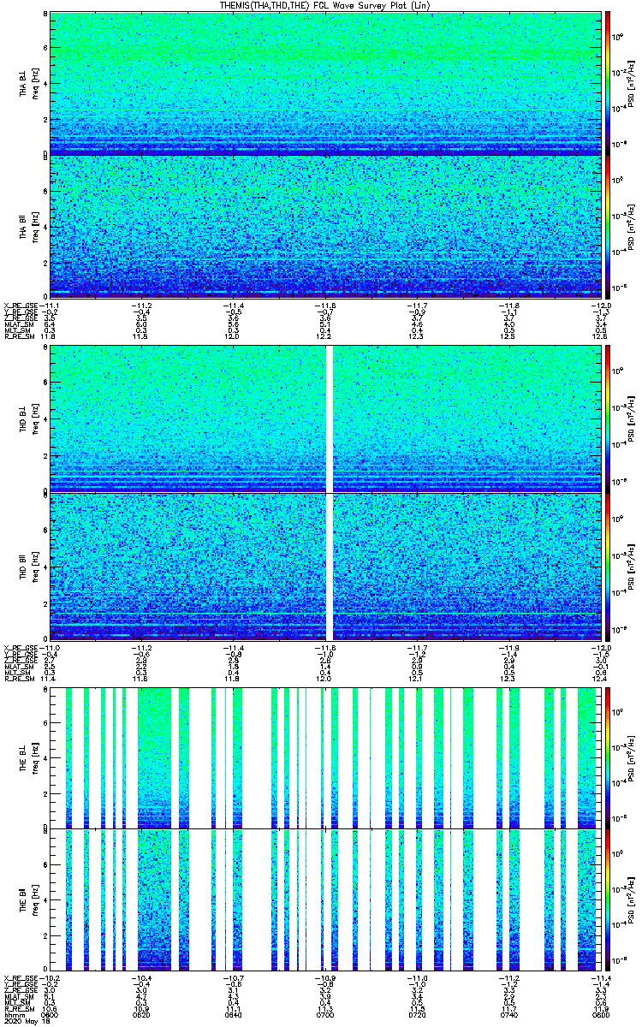
Task: Click the PSD color bar beside THE B-perpendicular
Action: (608, 757)
